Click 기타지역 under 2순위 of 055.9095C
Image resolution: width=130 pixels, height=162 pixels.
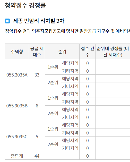click(x=70, y=148)
